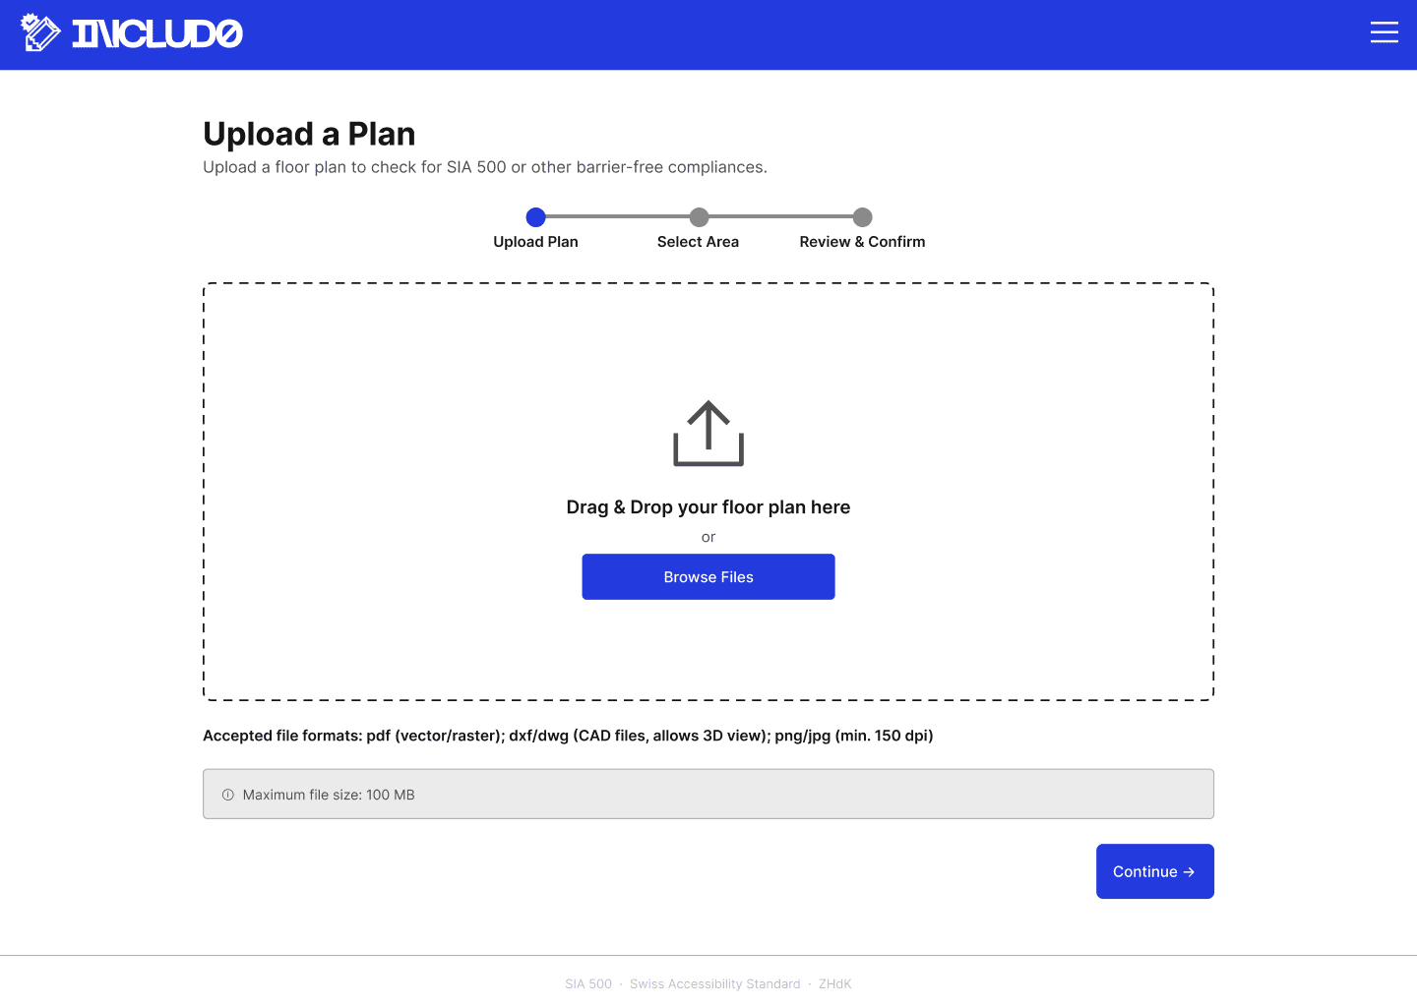The width and height of the screenshot is (1417, 1007).
Task: Click 'Drag & Drop your floor plan here'
Action: pyautogui.click(x=708, y=507)
